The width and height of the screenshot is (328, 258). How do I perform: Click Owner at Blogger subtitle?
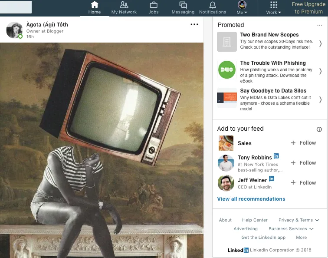coord(45,31)
